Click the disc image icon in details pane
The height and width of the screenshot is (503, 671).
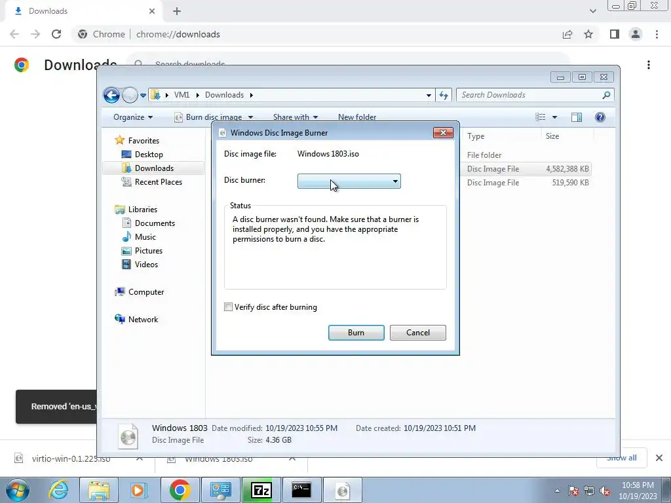128,436
